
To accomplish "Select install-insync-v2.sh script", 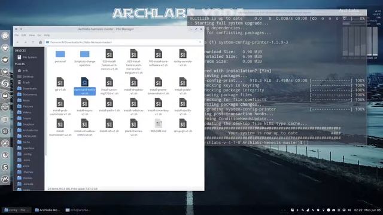I will 84,107.
